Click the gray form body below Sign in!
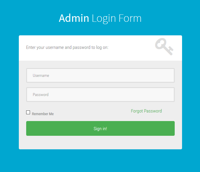 [100, 143]
